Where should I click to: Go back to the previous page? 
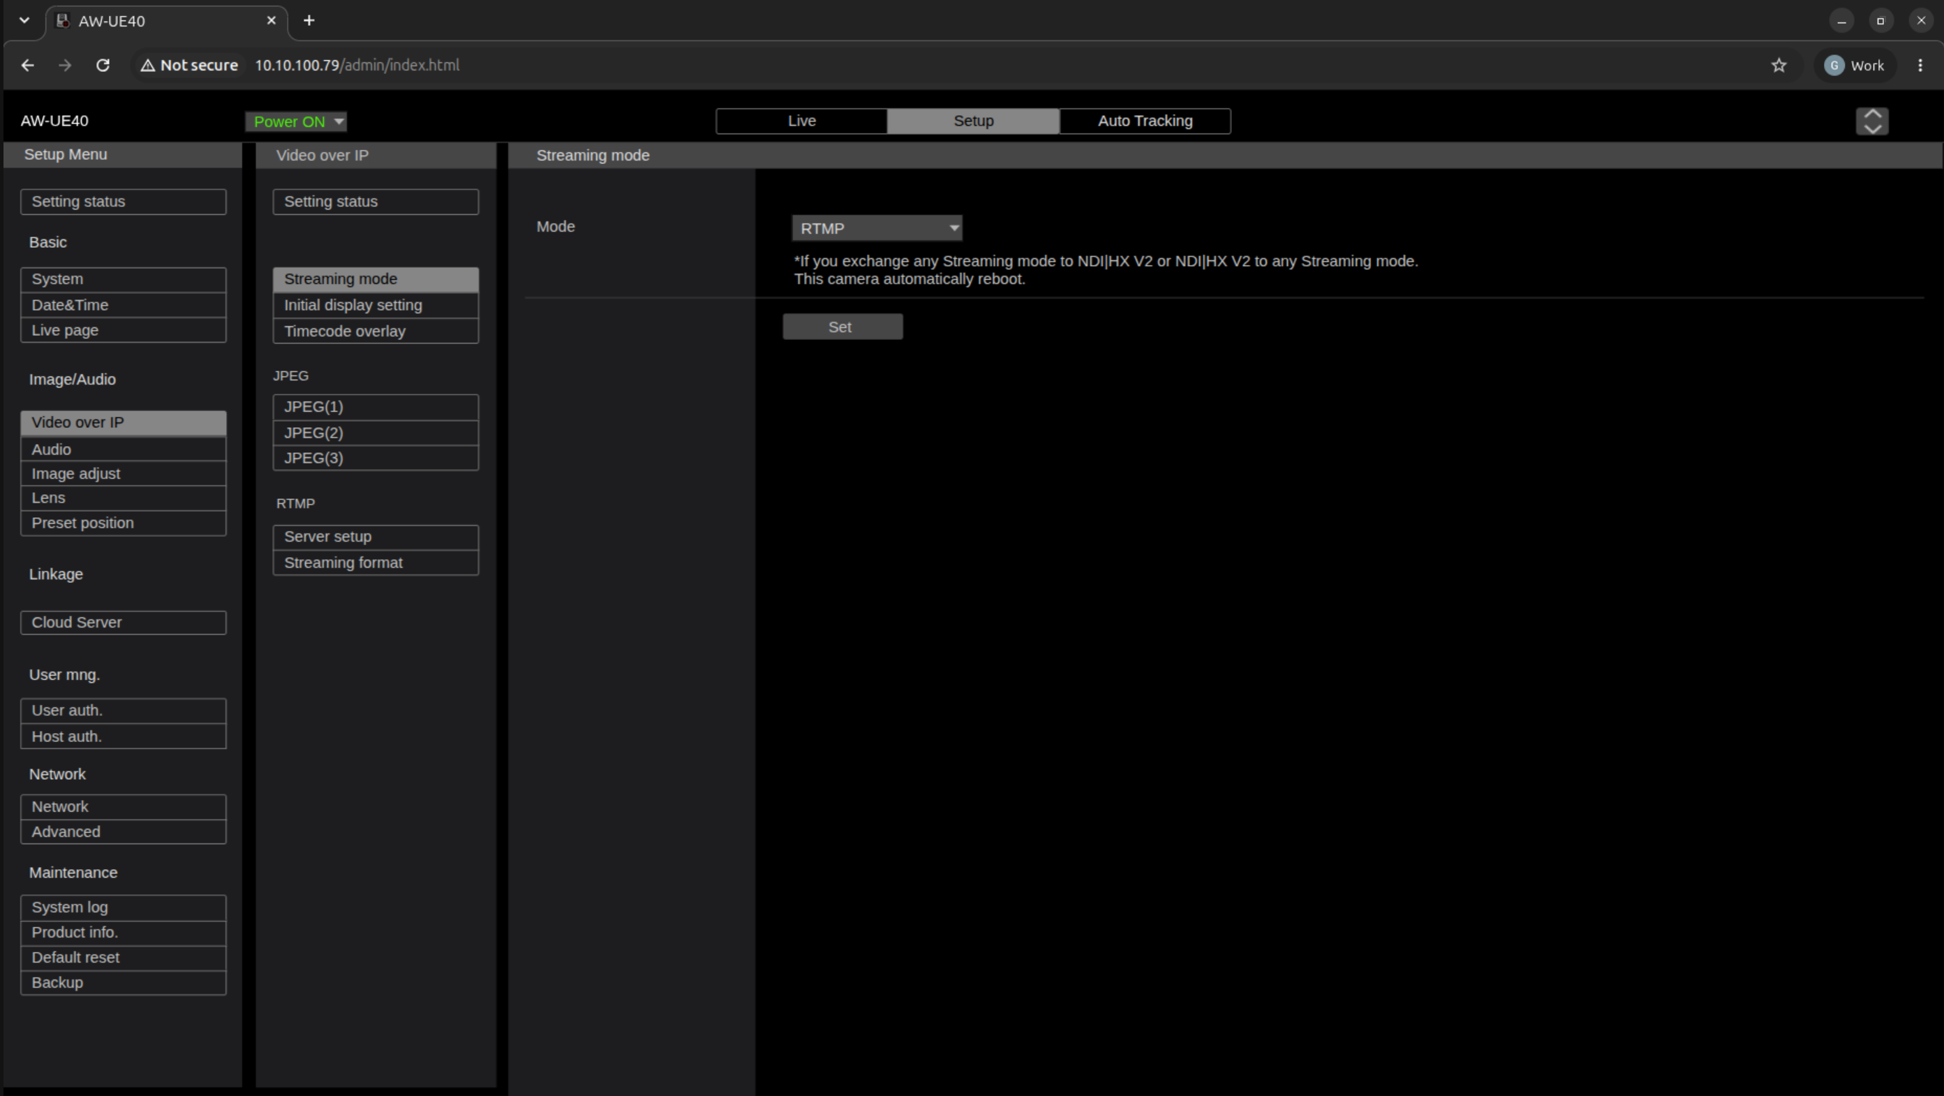click(28, 66)
